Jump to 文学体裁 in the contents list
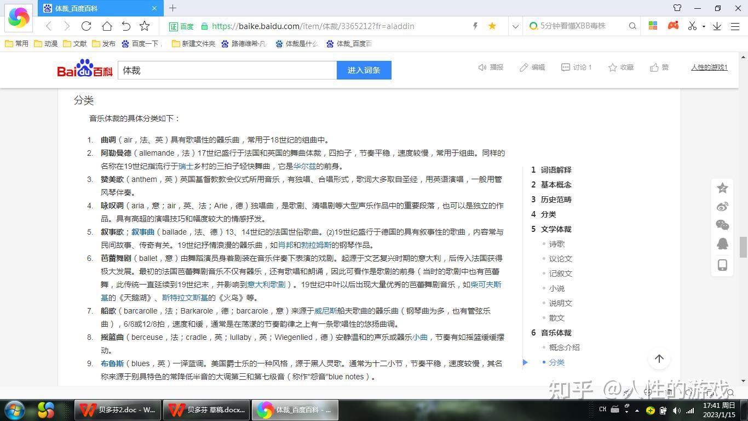Screen dimensions: 748x421 coord(556,229)
